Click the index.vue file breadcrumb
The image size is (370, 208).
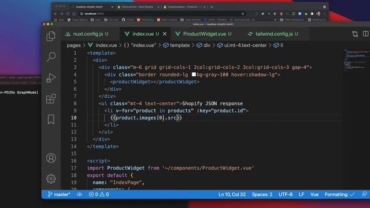click(x=102, y=45)
